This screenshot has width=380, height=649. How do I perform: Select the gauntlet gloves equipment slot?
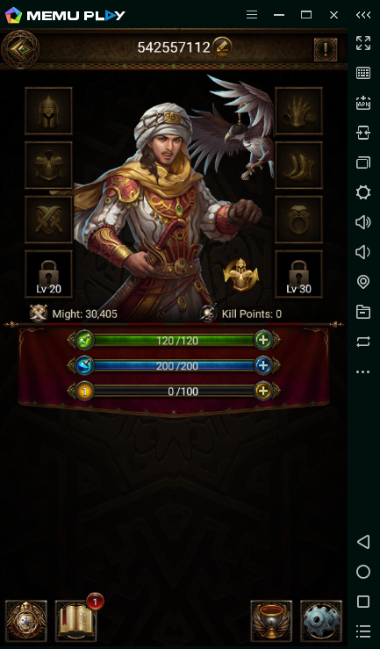coord(298,111)
